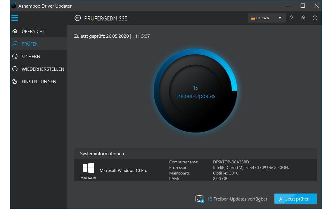Viewport: 332px width, 209px height.
Task: Switch to the Prüfen section
Action: click(x=30, y=44)
